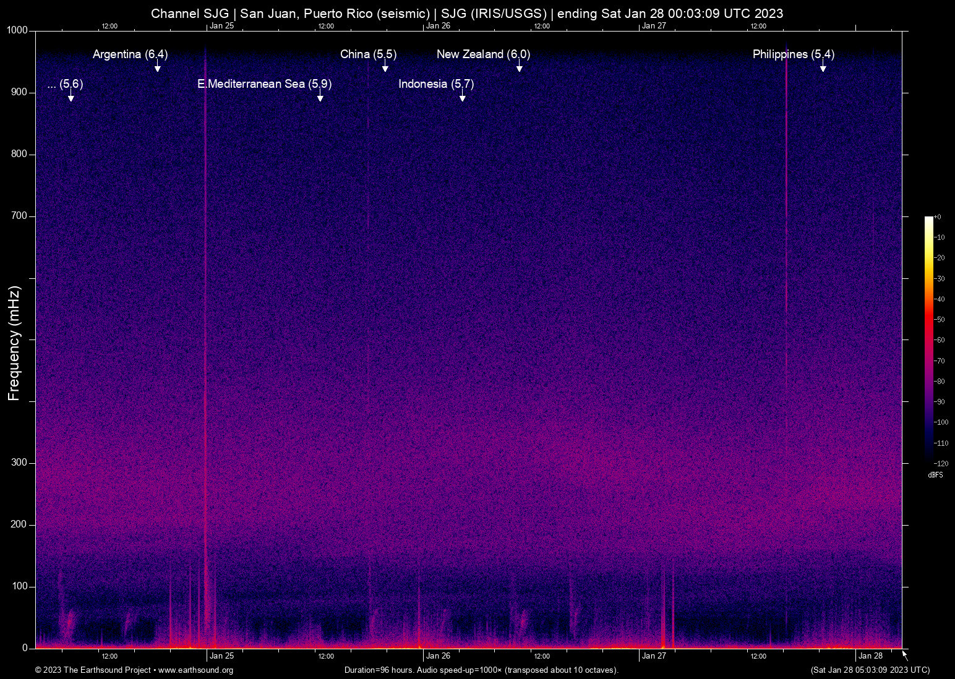
Task: Click the Philippines (5.4) earthquake label
Action: pos(793,54)
